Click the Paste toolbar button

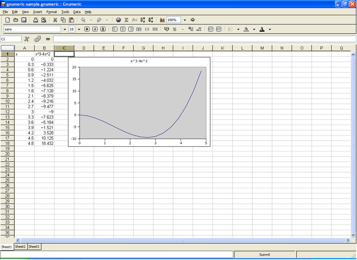71,19
